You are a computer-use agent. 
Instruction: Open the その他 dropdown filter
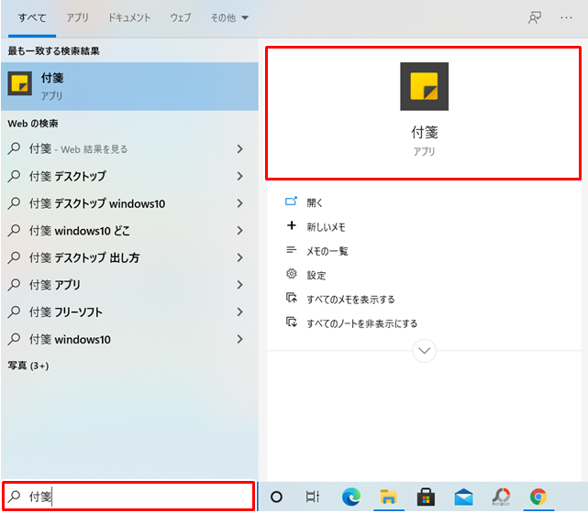click(x=229, y=17)
